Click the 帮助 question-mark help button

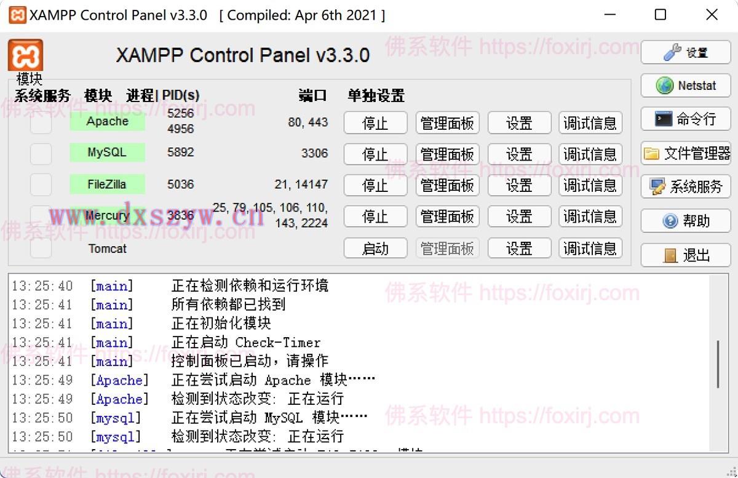pos(686,220)
